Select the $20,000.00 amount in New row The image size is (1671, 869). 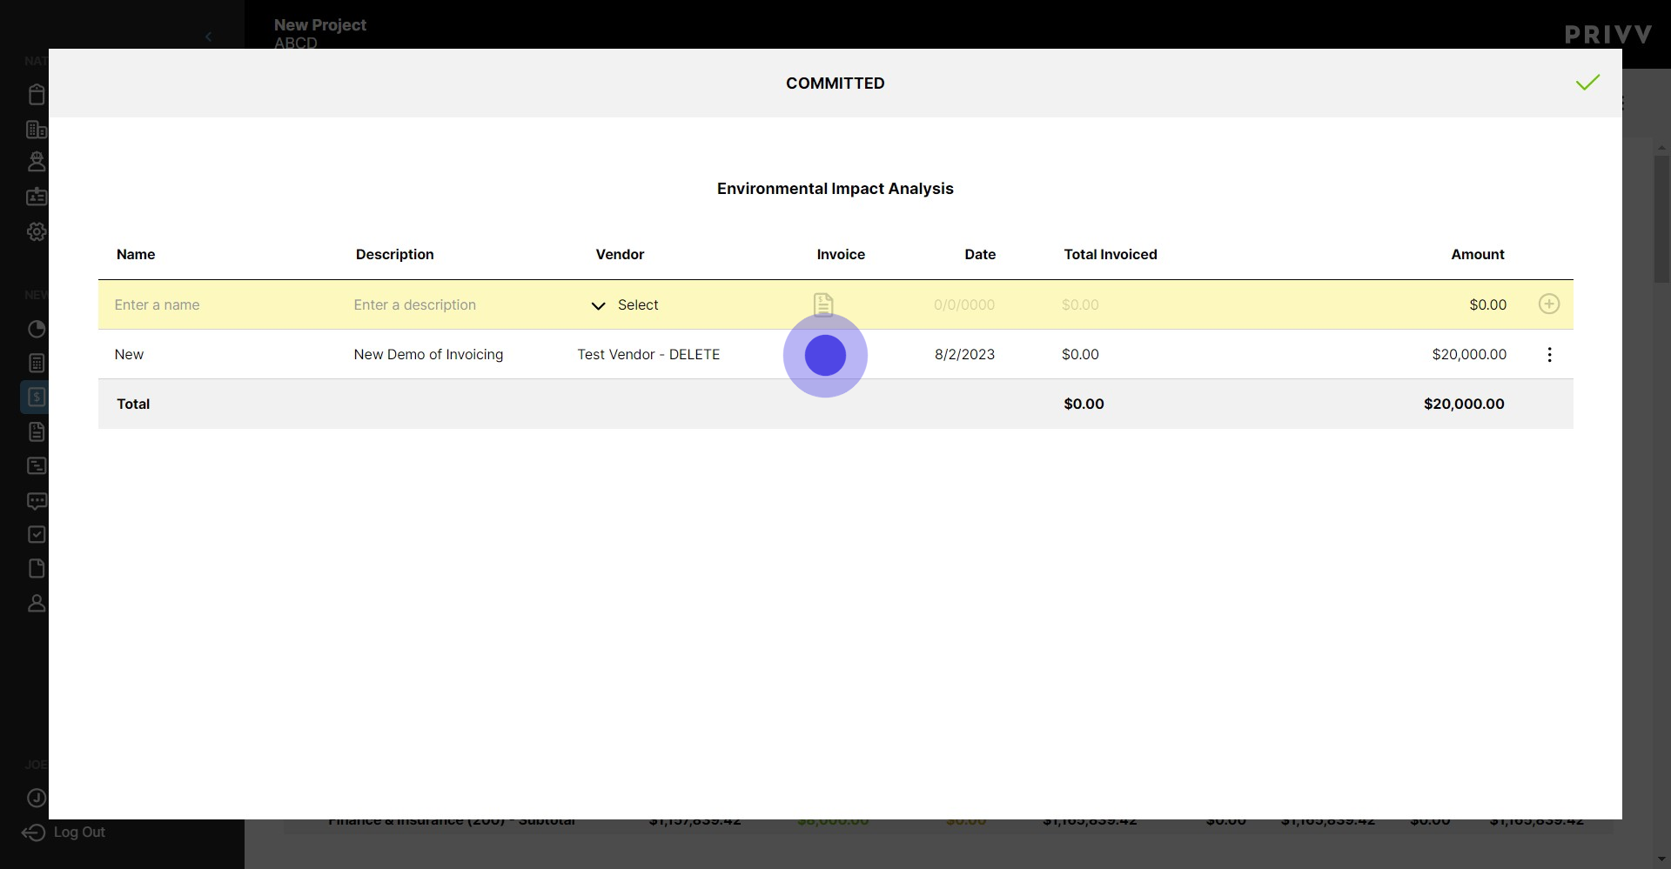coord(1469,355)
